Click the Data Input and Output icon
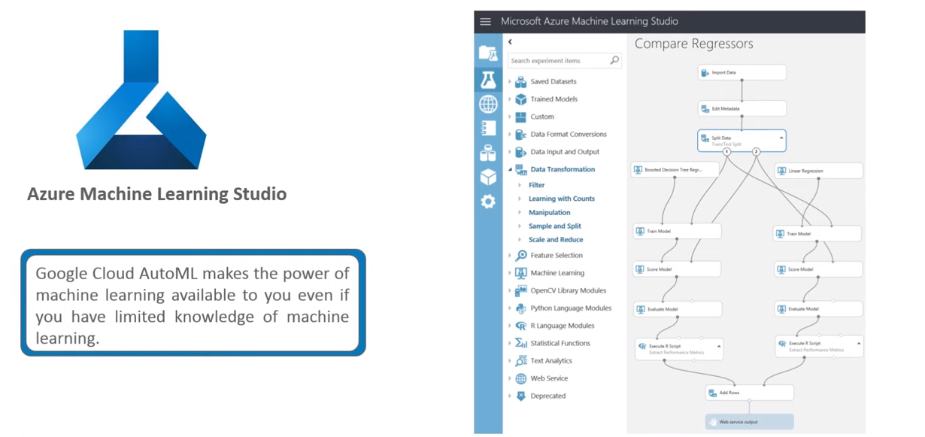Viewport: 925px width, 437px height. tap(520, 152)
